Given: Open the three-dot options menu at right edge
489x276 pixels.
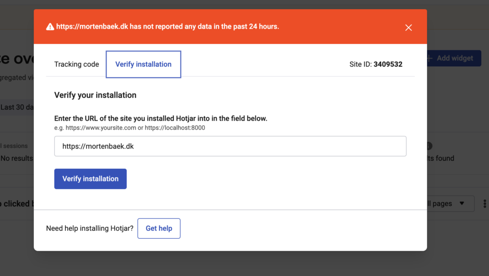Looking at the screenshot, I should point(485,204).
